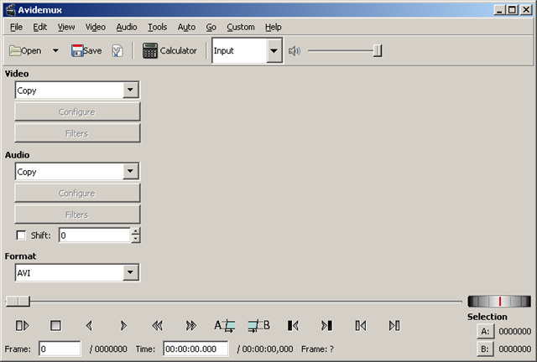The height and width of the screenshot is (362, 537).
Task: Open the View menu
Action: click(66, 27)
